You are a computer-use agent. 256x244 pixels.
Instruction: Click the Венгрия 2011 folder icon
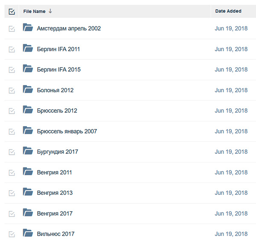coord(28,172)
